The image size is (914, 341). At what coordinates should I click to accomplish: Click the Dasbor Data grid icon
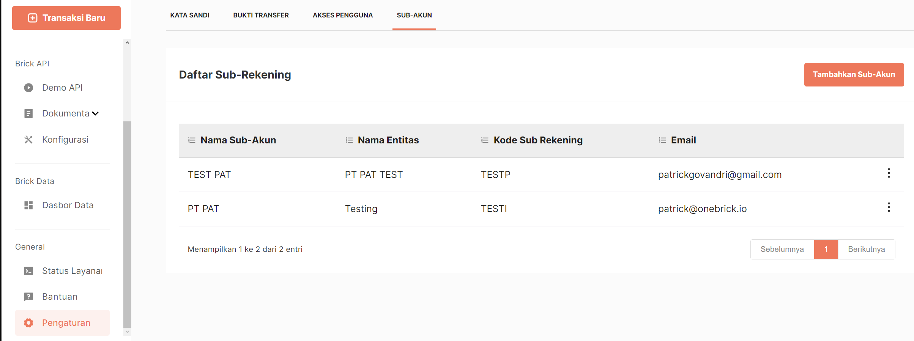[x=28, y=205]
